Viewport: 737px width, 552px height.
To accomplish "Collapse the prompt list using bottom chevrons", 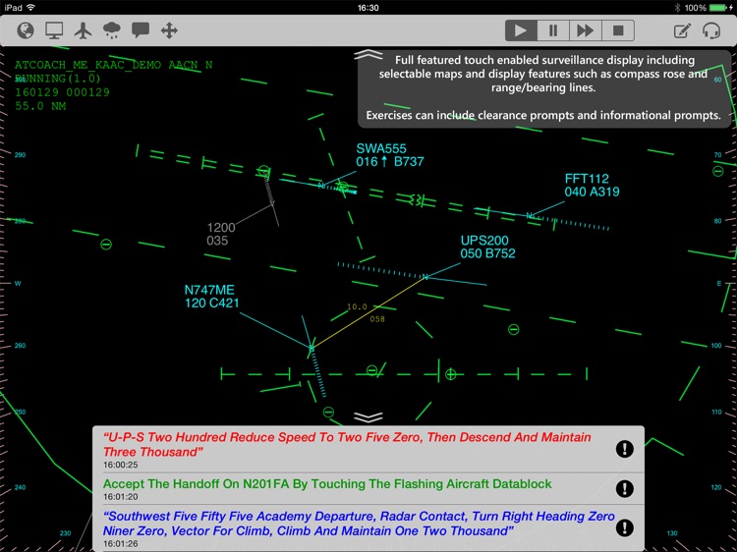I will pyautogui.click(x=368, y=417).
